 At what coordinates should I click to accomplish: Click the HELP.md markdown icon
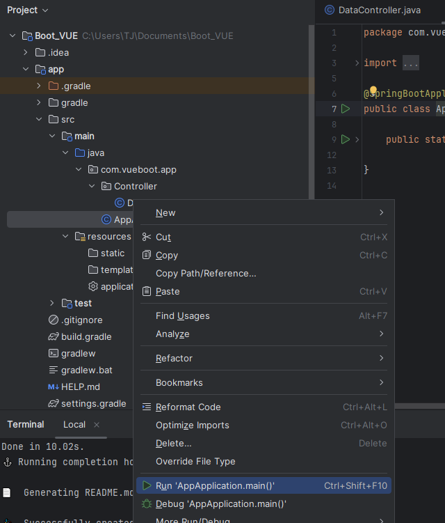pos(54,387)
